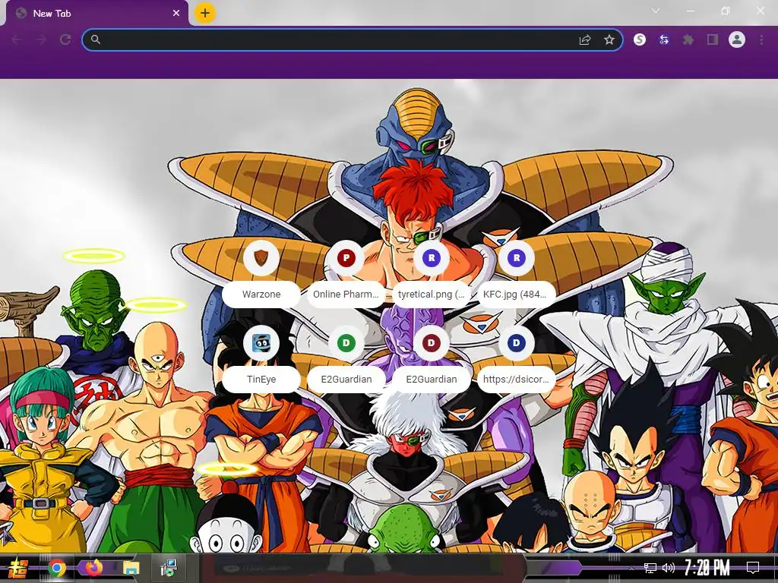
Task: Launch Firefox from the taskbar
Action: (93, 568)
